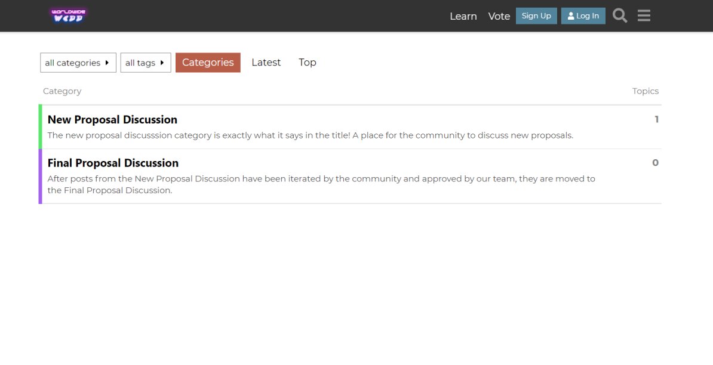Open the Learn link
The width and height of the screenshot is (713, 365).
[463, 16]
